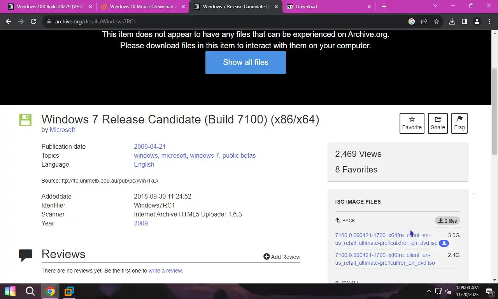Click the blue download icon beside x64 iso
498x299 pixels.
click(x=444, y=243)
